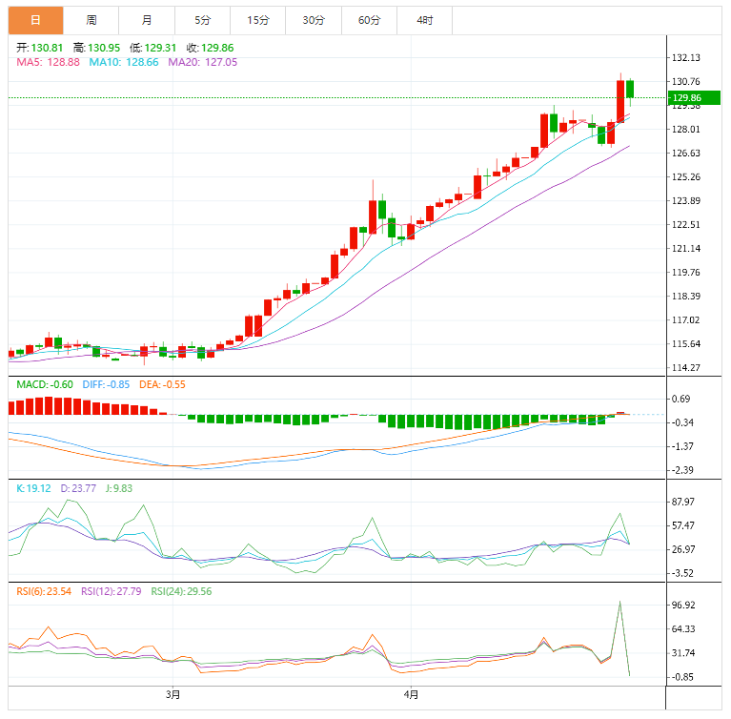Click the 4月 date marker on the axis
The width and height of the screenshot is (731, 719).
(x=410, y=694)
